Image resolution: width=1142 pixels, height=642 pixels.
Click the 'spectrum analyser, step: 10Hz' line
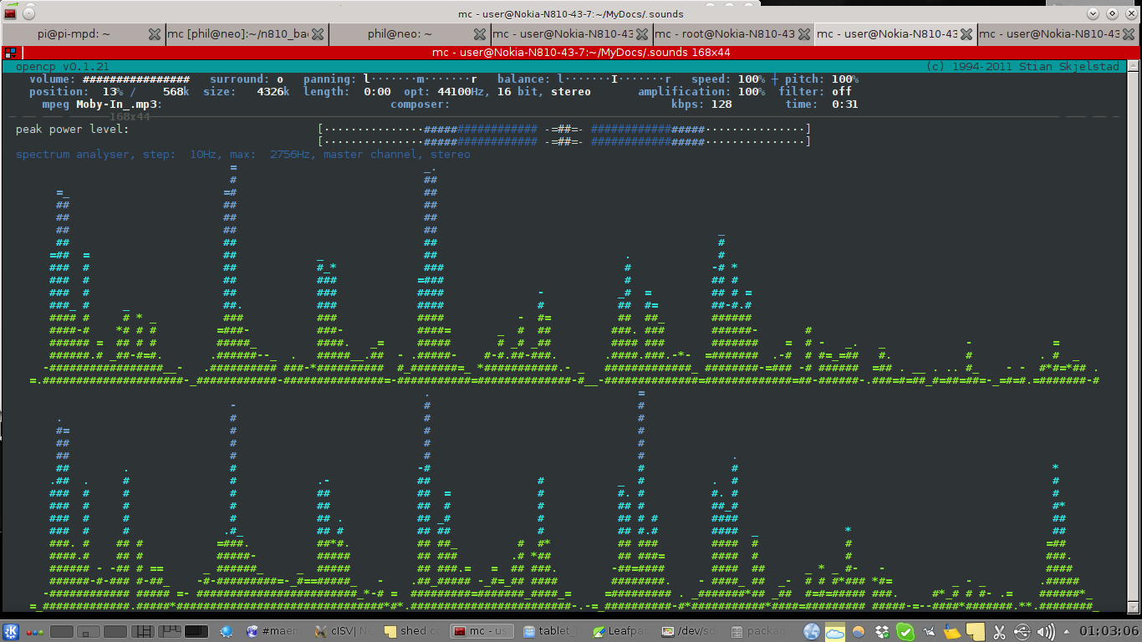click(x=243, y=155)
